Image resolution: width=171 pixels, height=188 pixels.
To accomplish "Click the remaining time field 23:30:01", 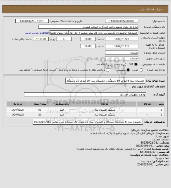I will [x=41, y=39].
